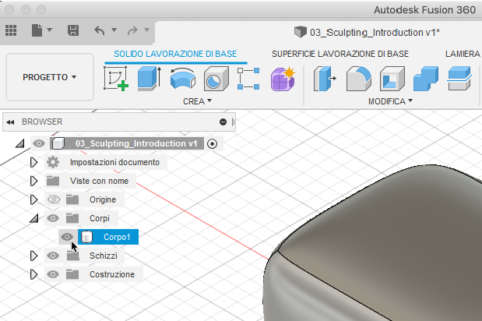The width and height of the screenshot is (482, 321).
Task: Expand the Schizzi folder
Action: (x=33, y=256)
